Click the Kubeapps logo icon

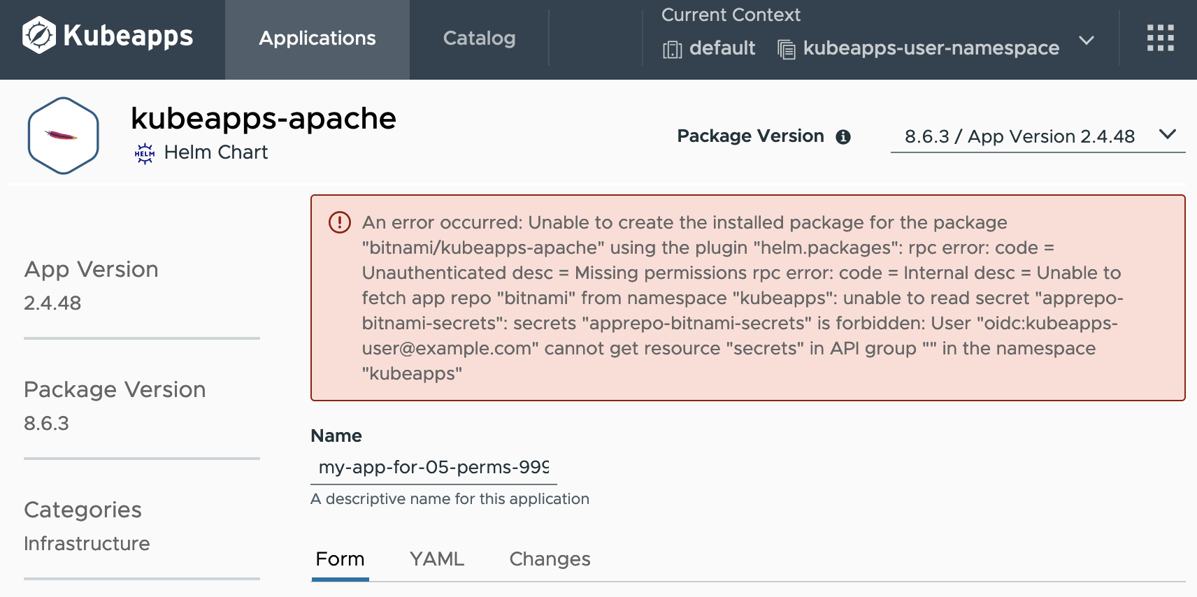pyautogui.click(x=38, y=35)
